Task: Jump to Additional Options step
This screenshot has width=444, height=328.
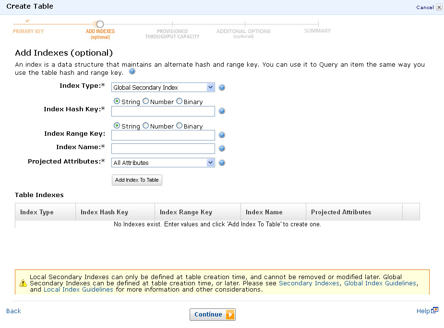Action: [x=243, y=34]
